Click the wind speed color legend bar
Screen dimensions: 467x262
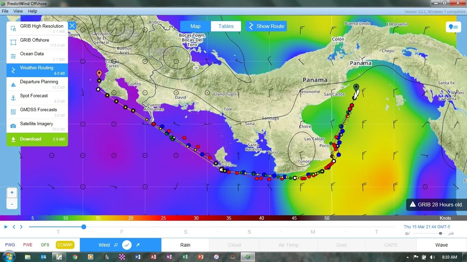[x=233, y=218]
